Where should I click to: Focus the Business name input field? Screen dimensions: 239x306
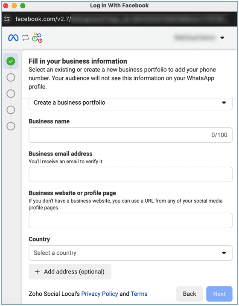(x=131, y=135)
